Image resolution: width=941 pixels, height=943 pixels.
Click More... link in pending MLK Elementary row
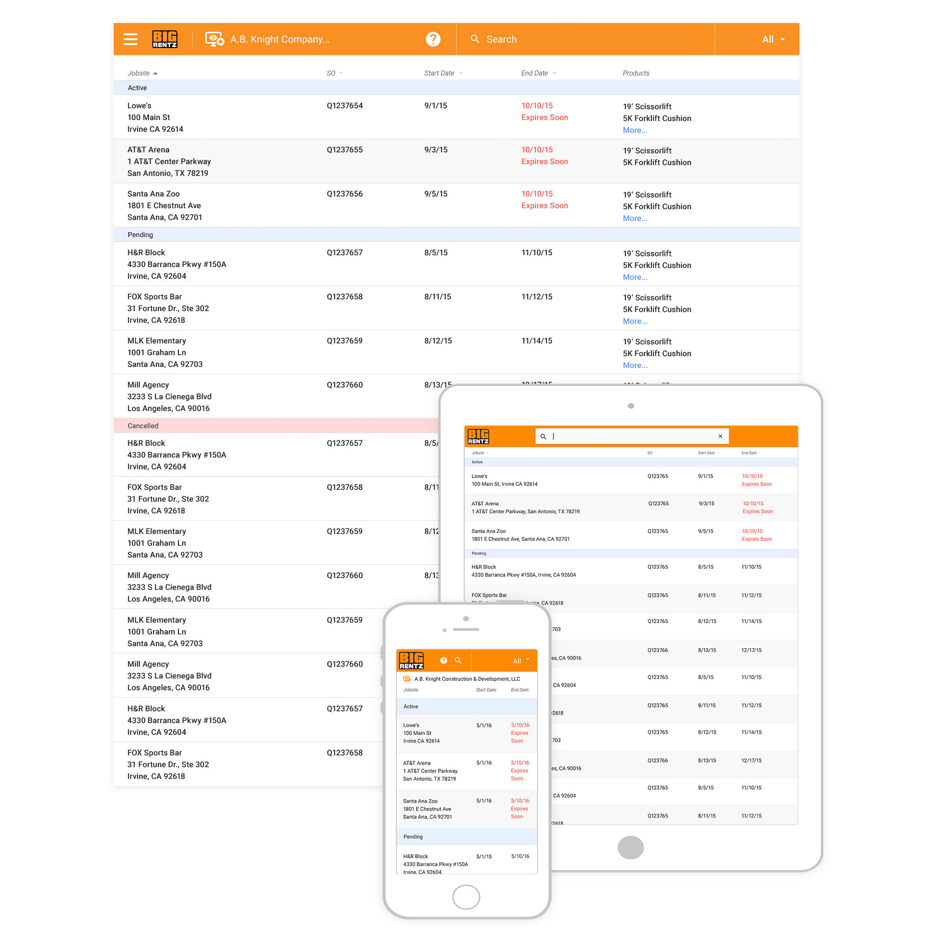(x=635, y=365)
